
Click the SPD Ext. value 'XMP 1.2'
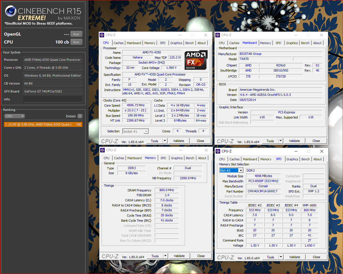point(314,191)
